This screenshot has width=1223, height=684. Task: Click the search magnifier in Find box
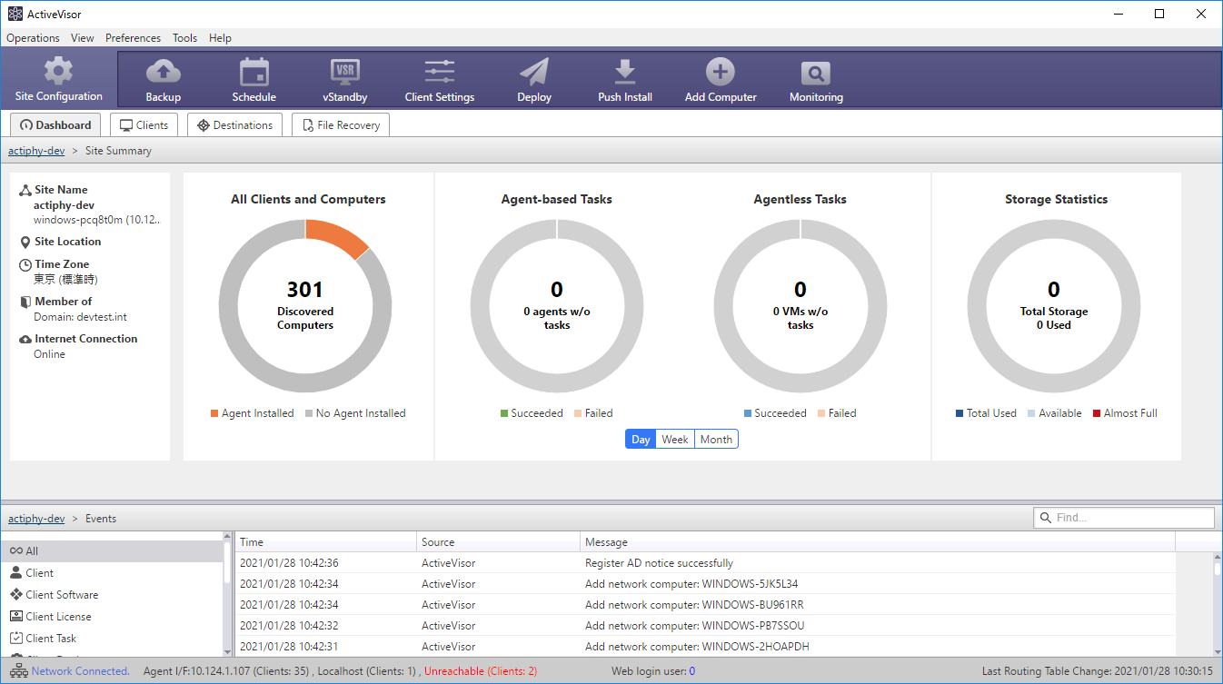[1046, 518]
